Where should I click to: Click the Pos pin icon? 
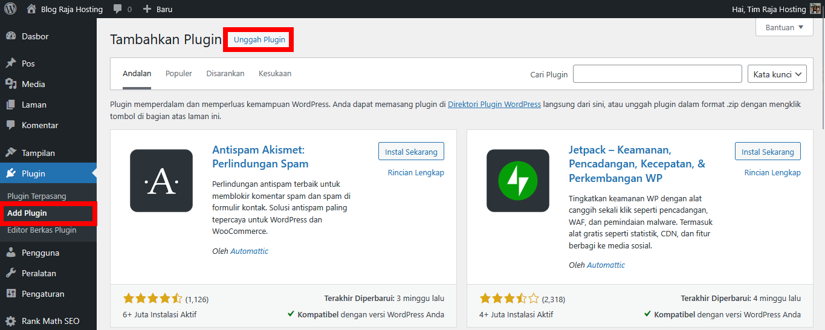(11, 63)
